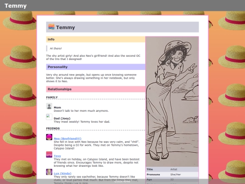Click the Title row value 'Artist'
The height and width of the screenshot is (184, 245).
tap(174, 169)
